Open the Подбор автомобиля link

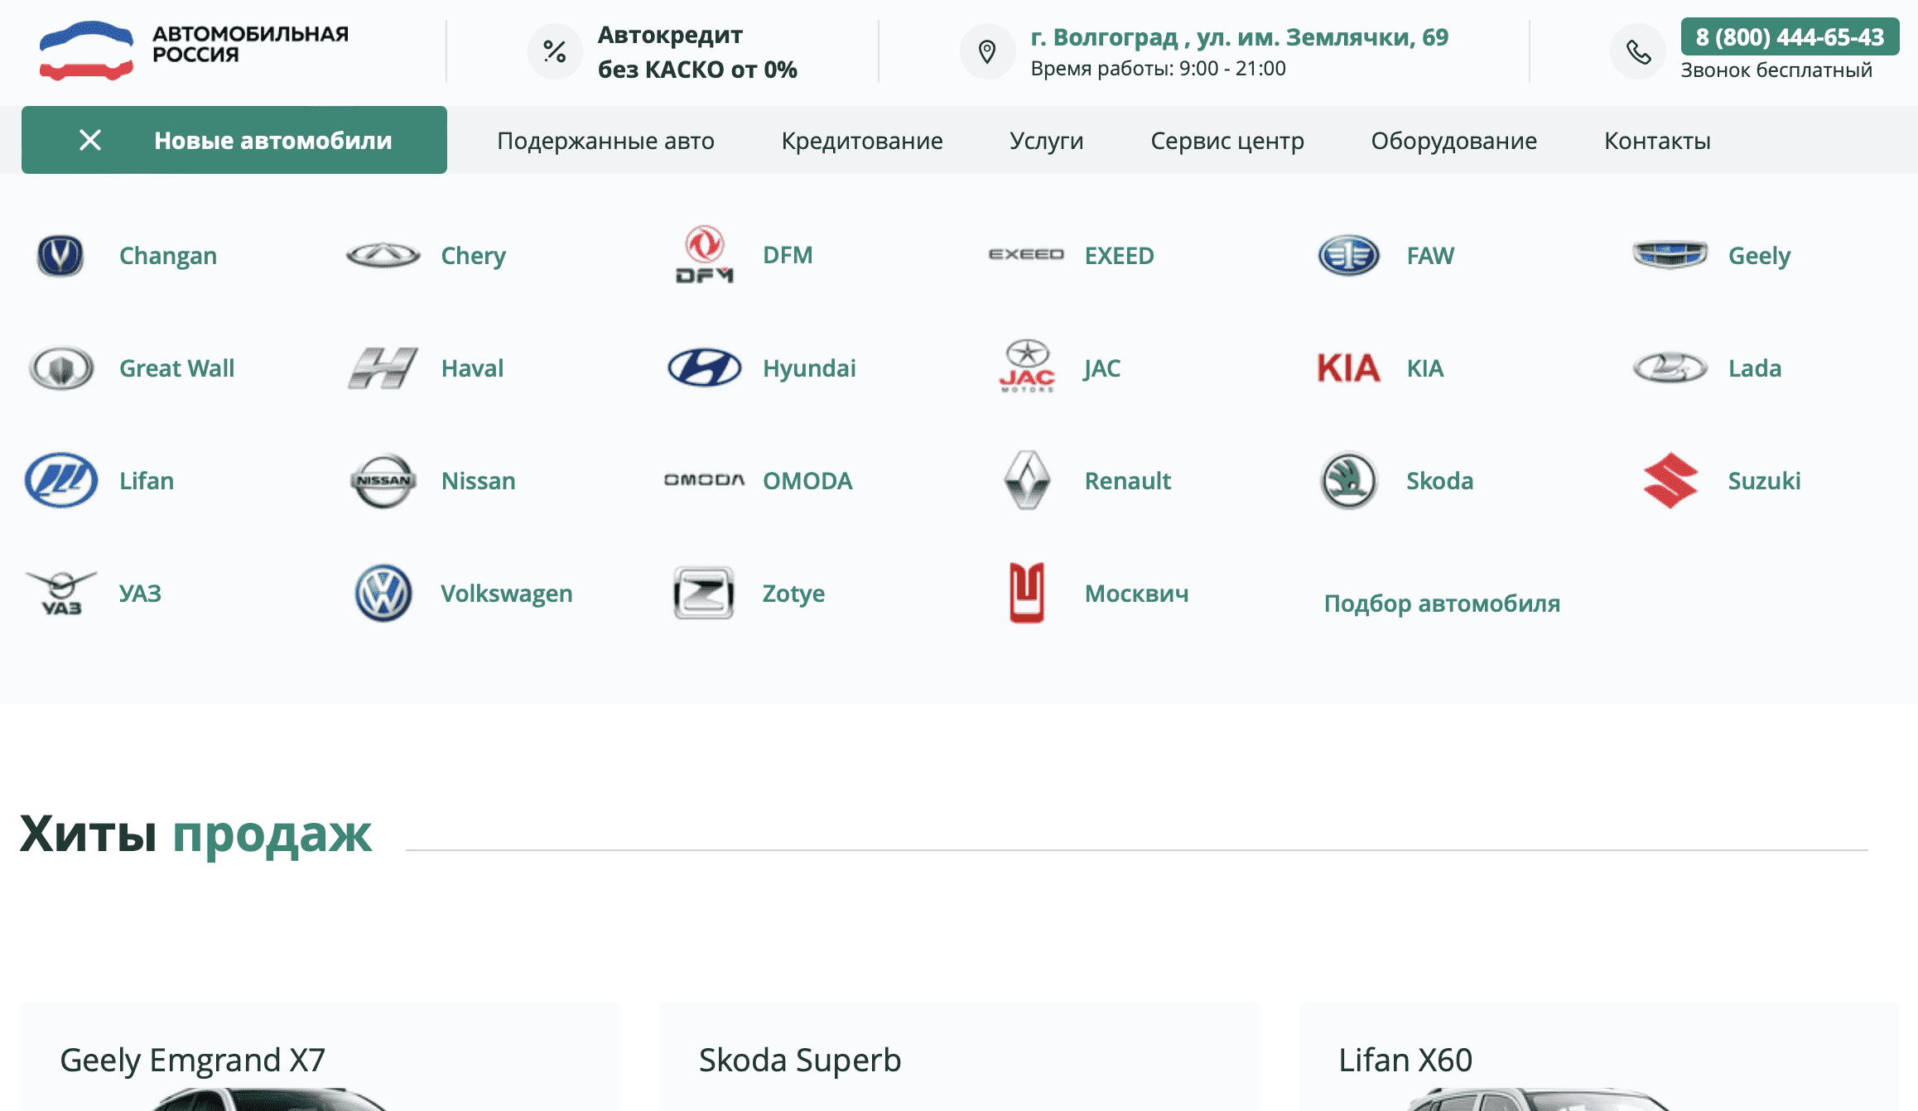1441,604
